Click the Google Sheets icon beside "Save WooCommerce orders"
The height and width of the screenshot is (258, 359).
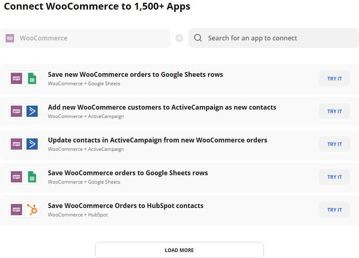click(32, 177)
